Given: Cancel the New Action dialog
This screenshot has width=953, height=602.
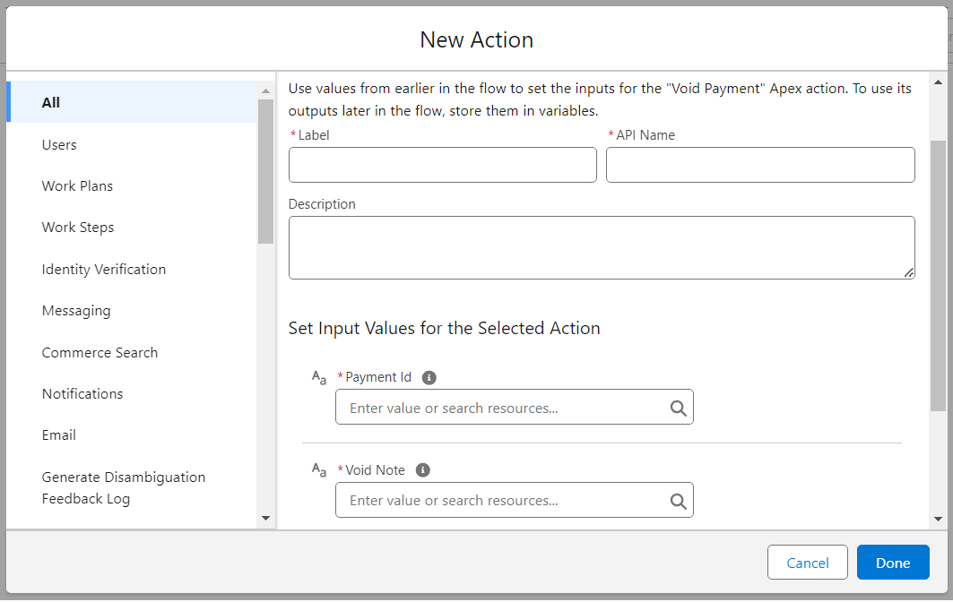Looking at the screenshot, I should point(807,563).
